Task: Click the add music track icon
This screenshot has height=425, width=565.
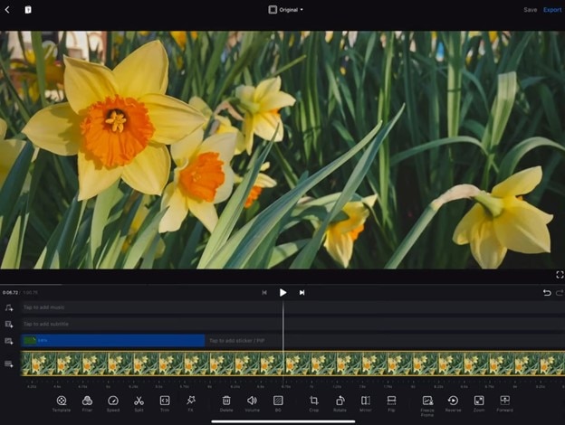Action: [x=9, y=307]
